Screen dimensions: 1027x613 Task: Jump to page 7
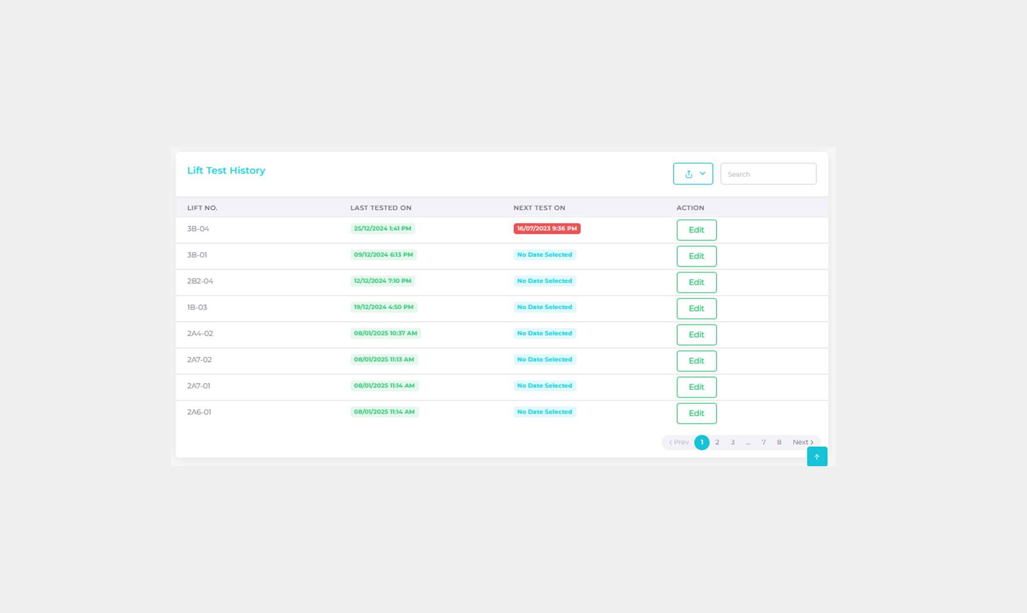tap(763, 442)
